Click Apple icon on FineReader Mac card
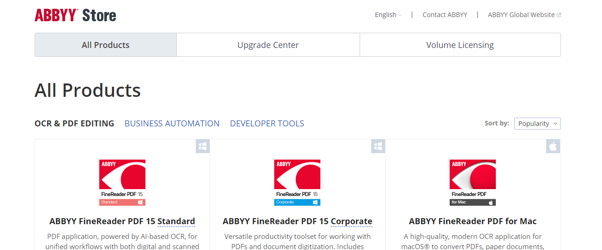Viewport: 602px width, 250px height. point(553,146)
